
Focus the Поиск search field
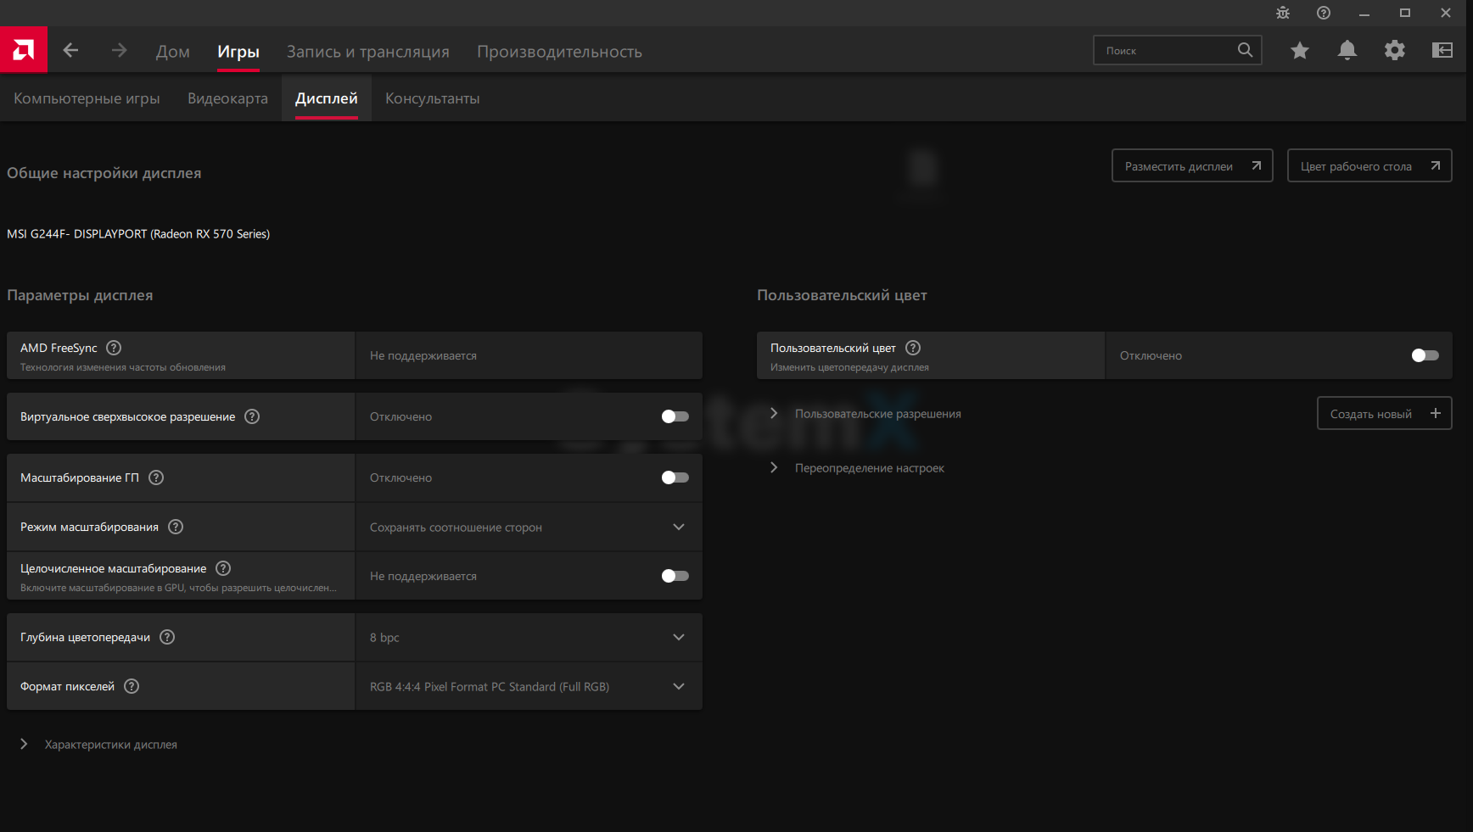click(x=1178, y=50)
